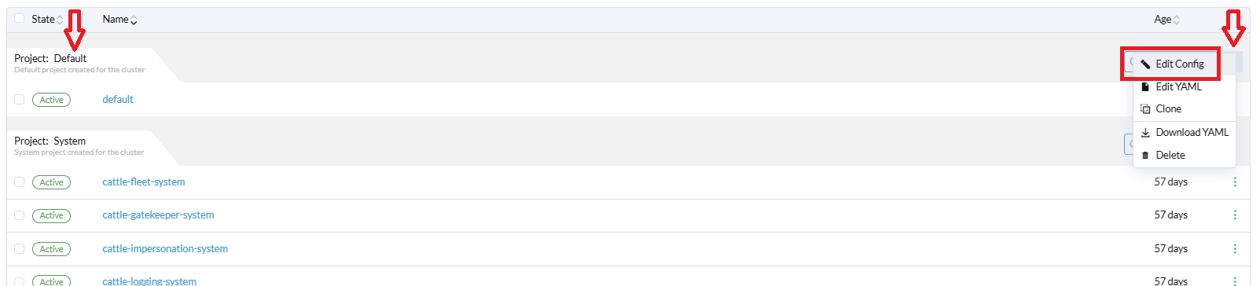Sort the table by State column
Image resolution: width=1260 pixels, height=286 pixels.
pos(47,19)
